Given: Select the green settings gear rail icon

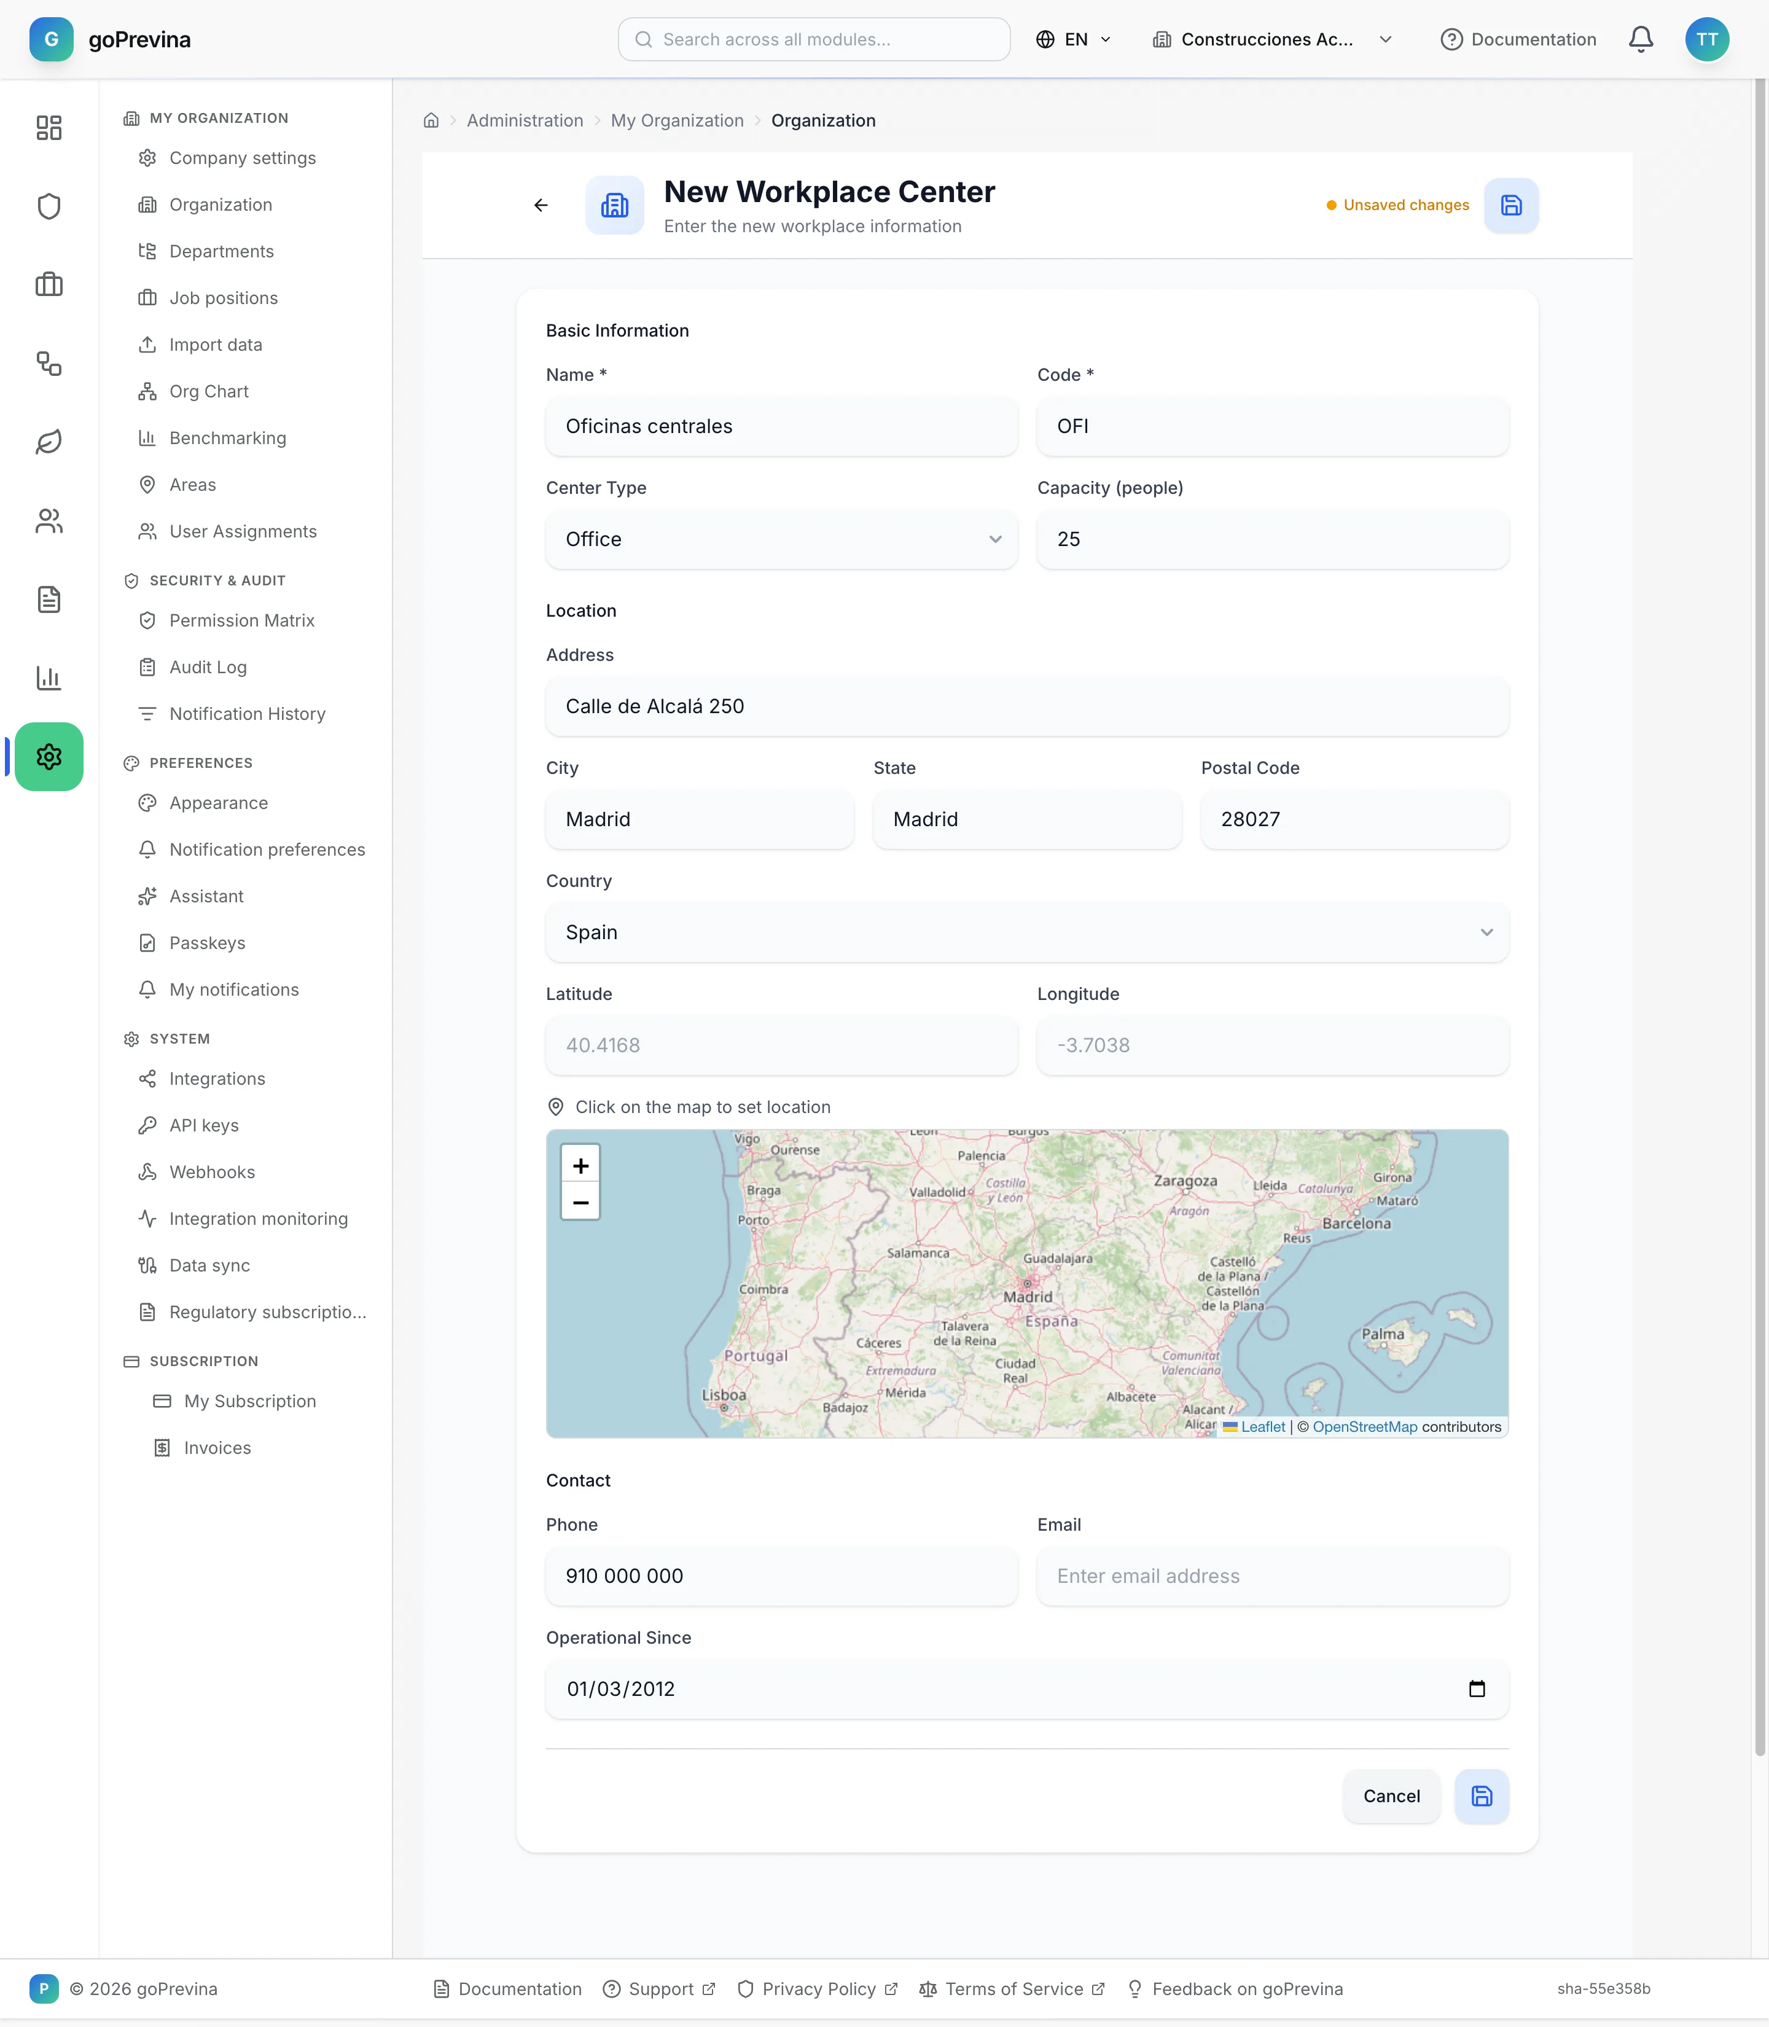Looking at the screenshot, I should point(49,756).
